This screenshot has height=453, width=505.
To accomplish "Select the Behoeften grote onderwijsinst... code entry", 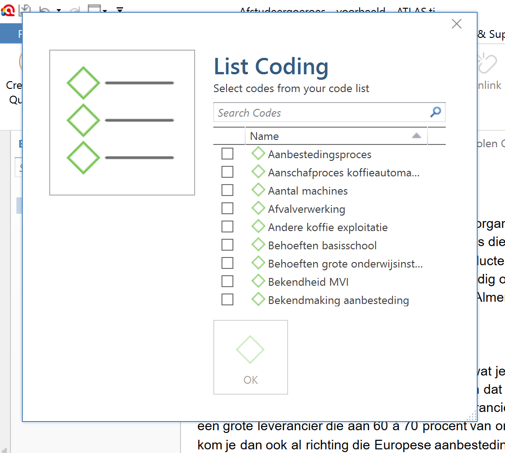I will coord(345,264).
